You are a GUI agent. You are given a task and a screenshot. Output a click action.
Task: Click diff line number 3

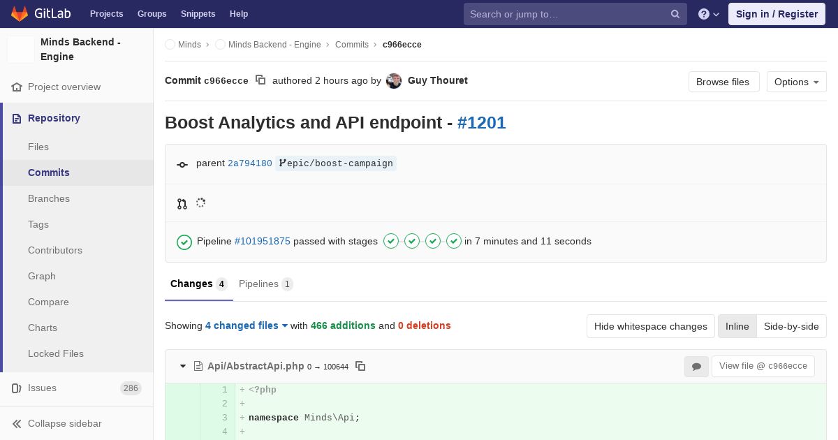(x=225, y=418)
